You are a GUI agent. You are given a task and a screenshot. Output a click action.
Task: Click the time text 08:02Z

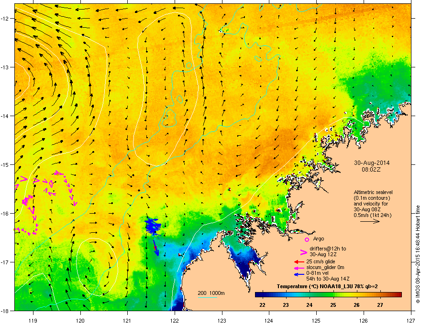(x=371, y=170)
